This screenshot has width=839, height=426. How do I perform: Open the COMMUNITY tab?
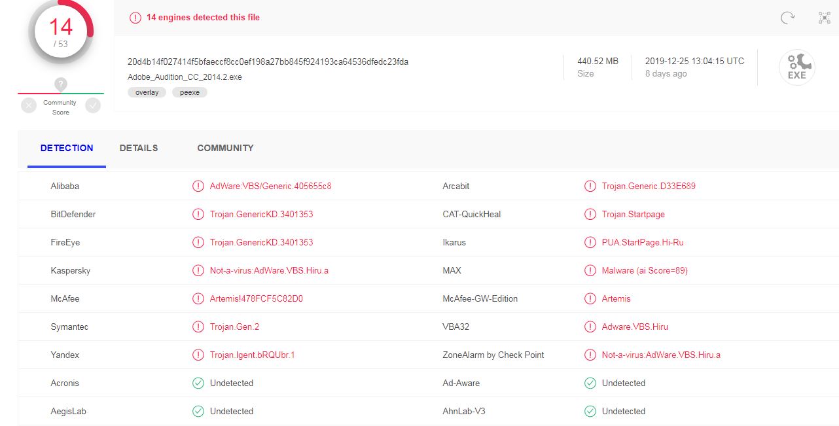pos(225,148)
